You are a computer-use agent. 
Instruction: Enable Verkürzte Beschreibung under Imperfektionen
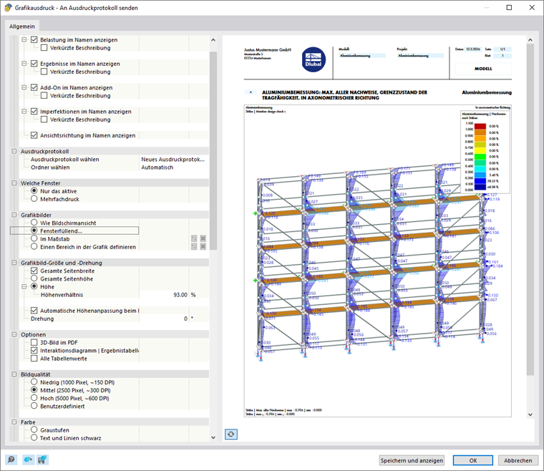[x=44, y=120]
